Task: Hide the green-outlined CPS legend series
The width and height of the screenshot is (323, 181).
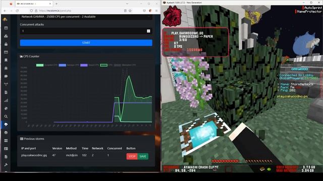Action: tap(103, 65)
